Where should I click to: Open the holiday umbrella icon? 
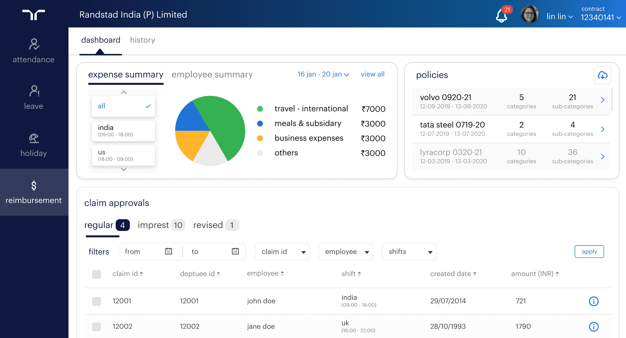(x=34, y=138)
